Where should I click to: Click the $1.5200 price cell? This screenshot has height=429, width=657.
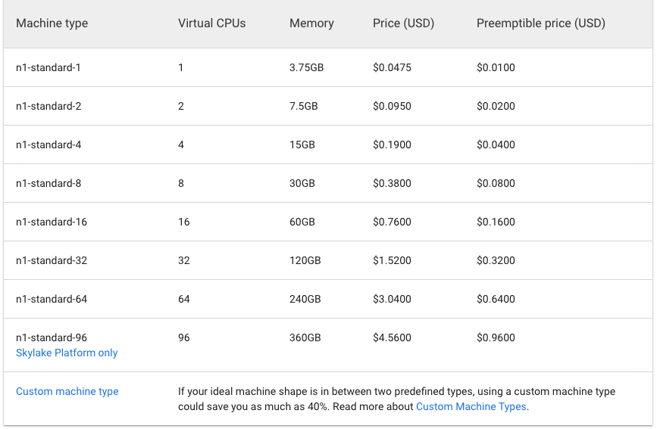click(393, 260)
